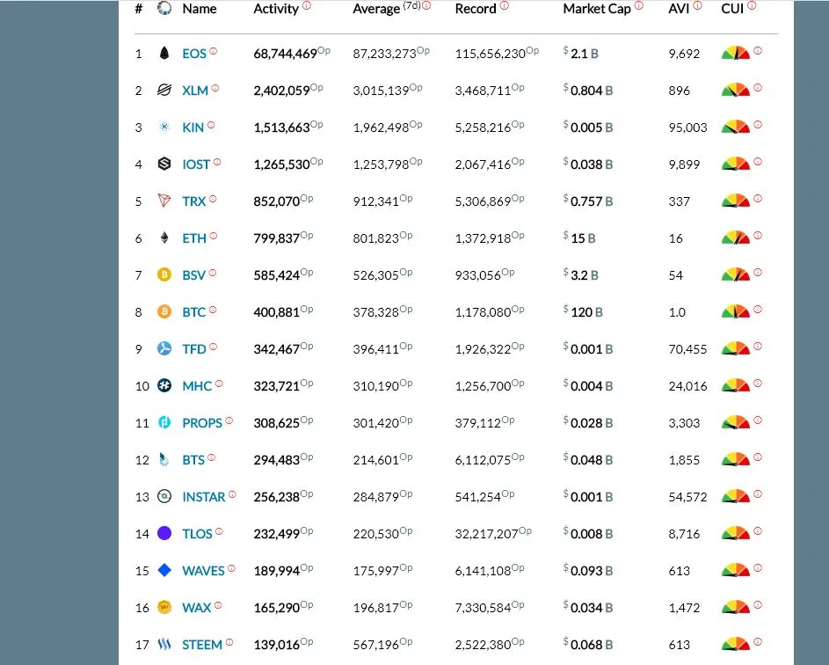The width and height of the screenshot is (829, 665).
Task: Click the info icon next to WAVES name
Action: 231,568
